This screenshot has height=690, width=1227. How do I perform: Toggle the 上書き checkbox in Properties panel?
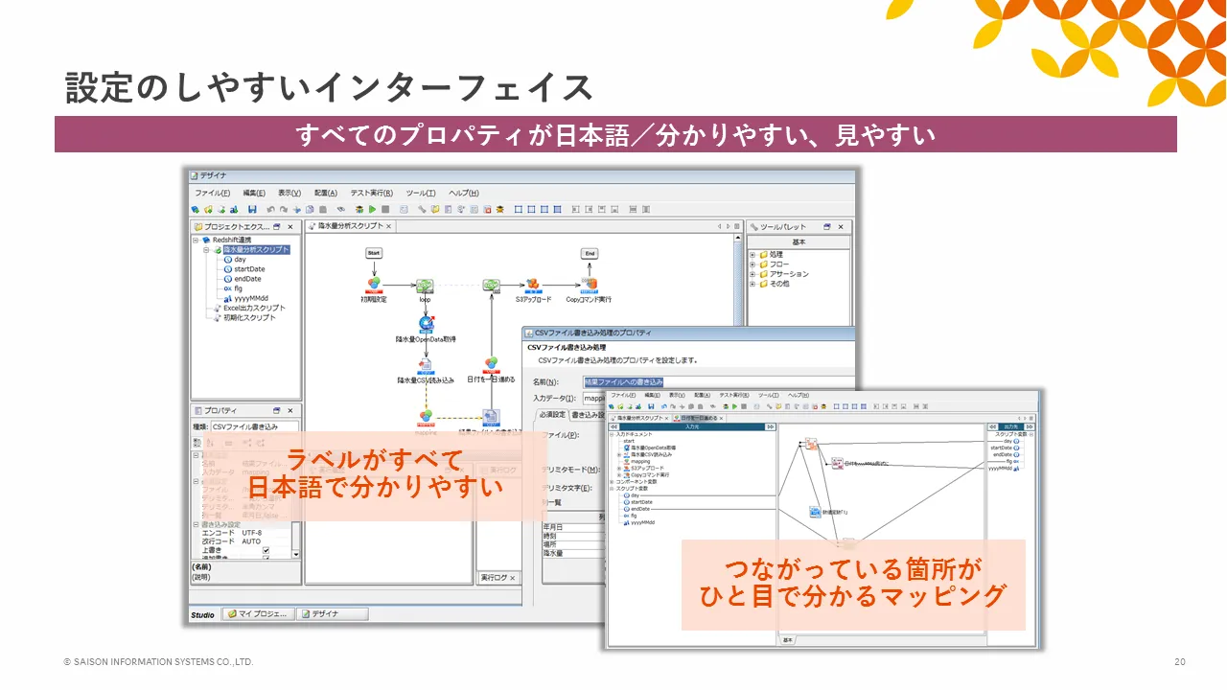pos(266,551)
